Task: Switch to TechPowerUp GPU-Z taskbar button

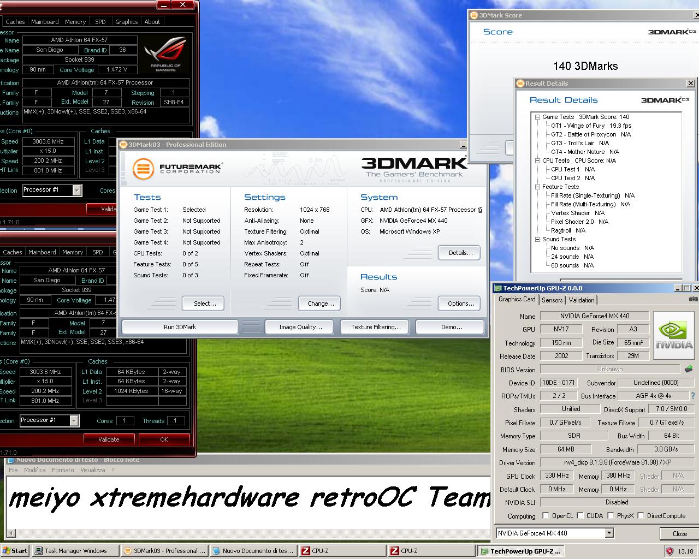Action: [x=520, y=551]
